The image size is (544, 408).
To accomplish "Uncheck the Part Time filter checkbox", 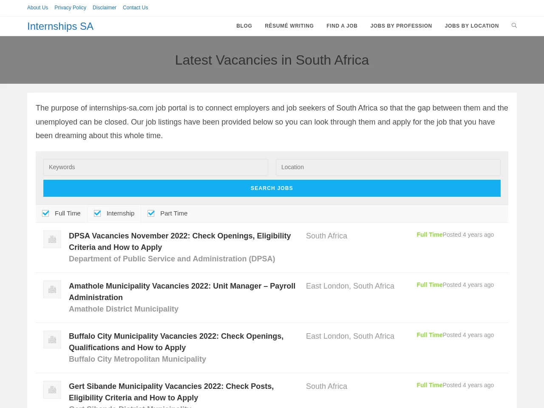I will (x=151, y=213).
